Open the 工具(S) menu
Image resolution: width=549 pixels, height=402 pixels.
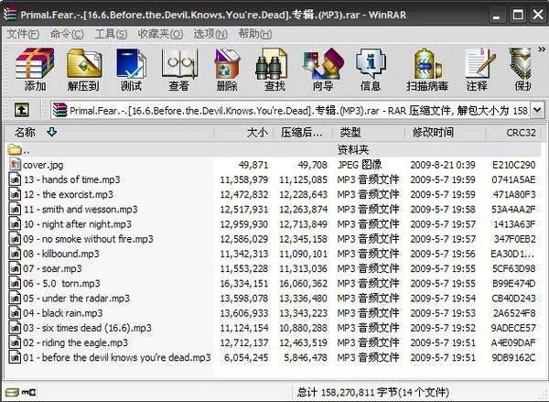111,34
